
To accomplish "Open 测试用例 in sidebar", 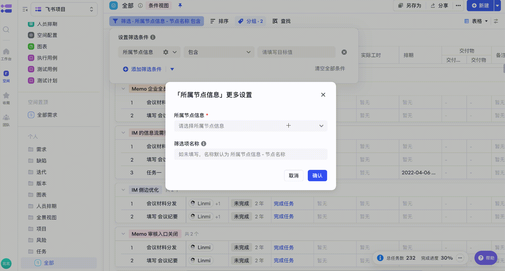I will (x=47, y=69).
